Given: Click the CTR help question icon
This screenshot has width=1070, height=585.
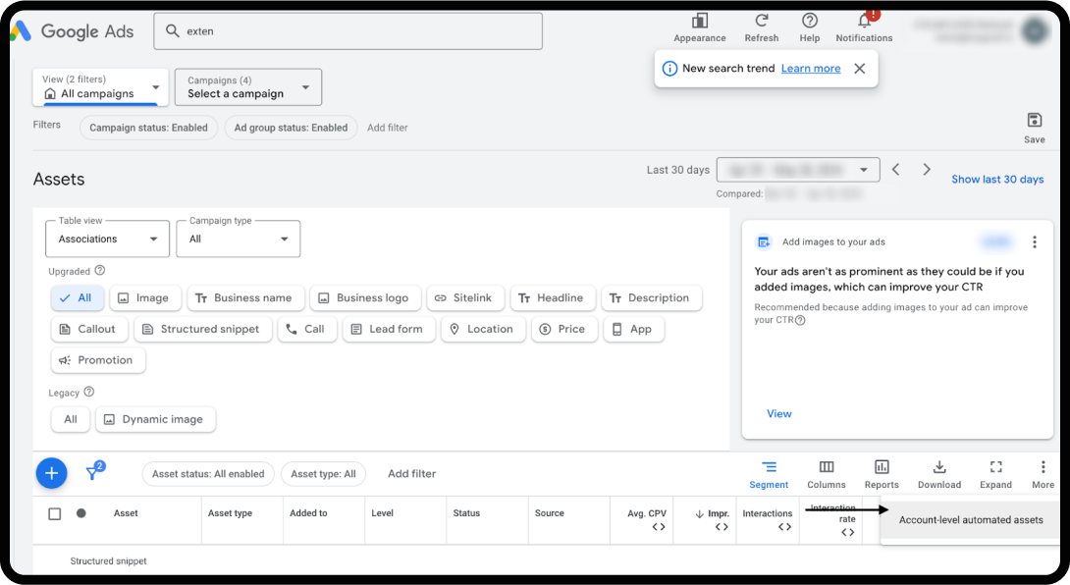Looking at the screenshot, I should pyautogui.click(x=800, y=320).
